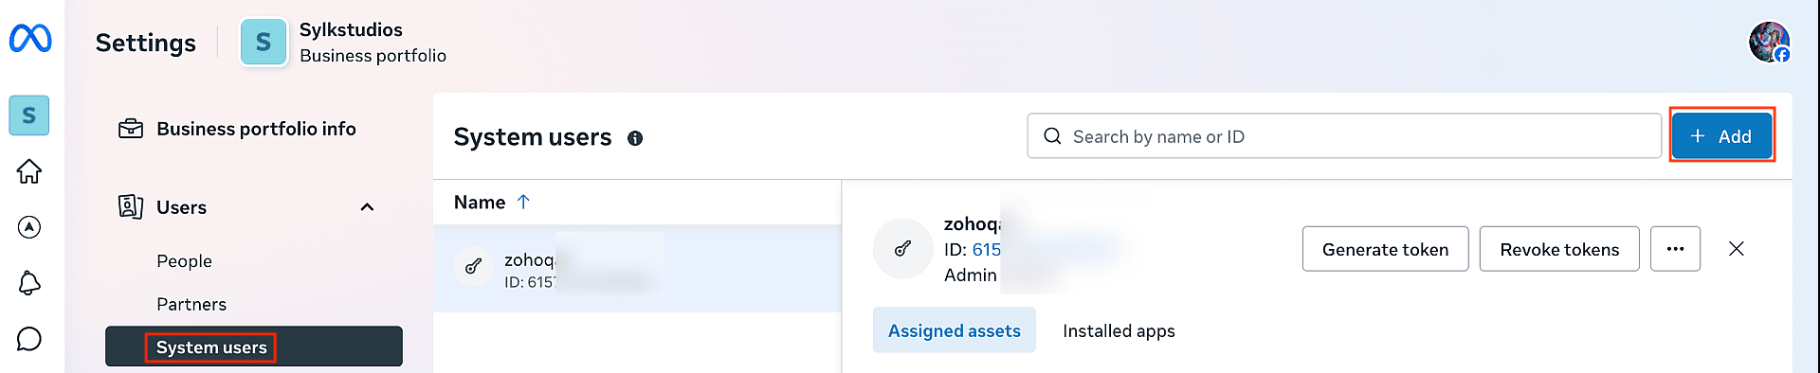The image size is (1820, 373).
Task: Click the Revoke tokens button
Action: (x=1559, y=249)
